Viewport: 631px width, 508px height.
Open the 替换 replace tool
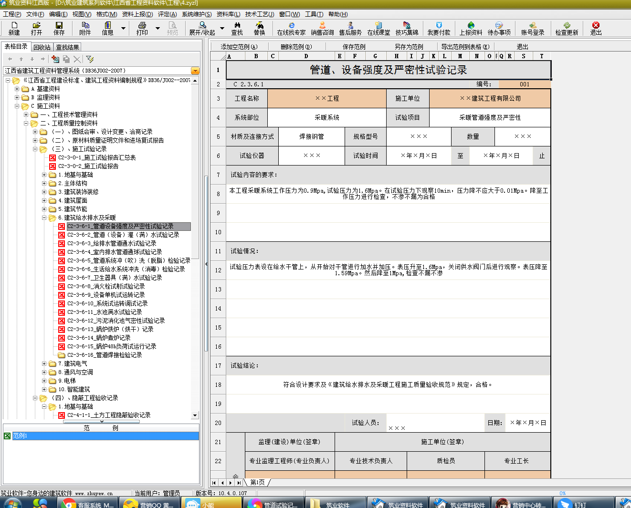point(259,28)
